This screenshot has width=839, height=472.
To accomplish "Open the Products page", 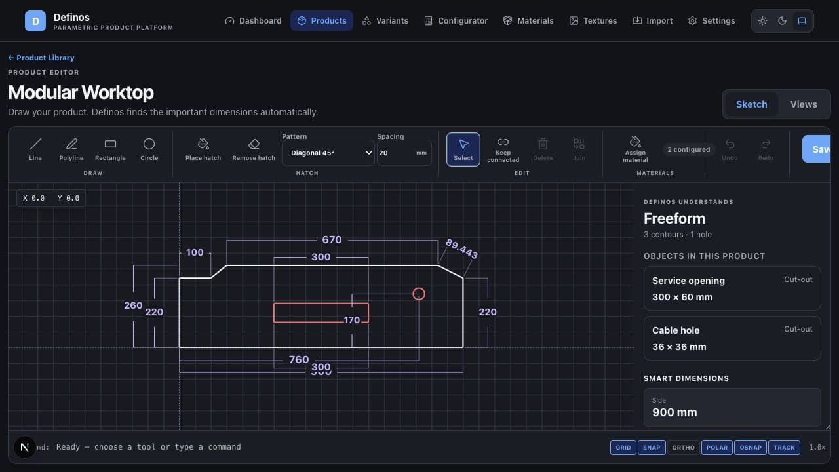I will click(322, 21).
